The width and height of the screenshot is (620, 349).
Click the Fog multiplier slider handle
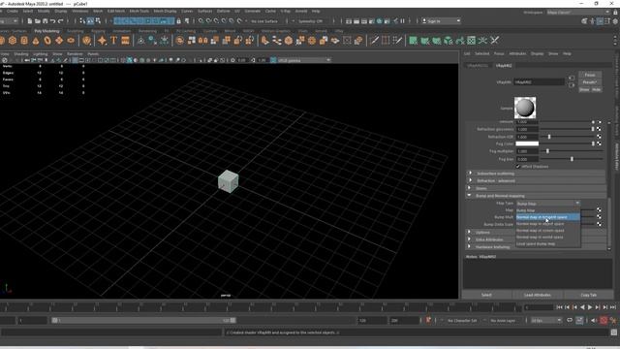(x=547, y=151)
